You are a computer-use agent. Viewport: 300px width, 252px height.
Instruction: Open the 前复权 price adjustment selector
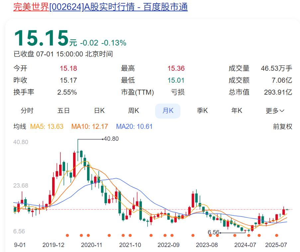(282, 126)
